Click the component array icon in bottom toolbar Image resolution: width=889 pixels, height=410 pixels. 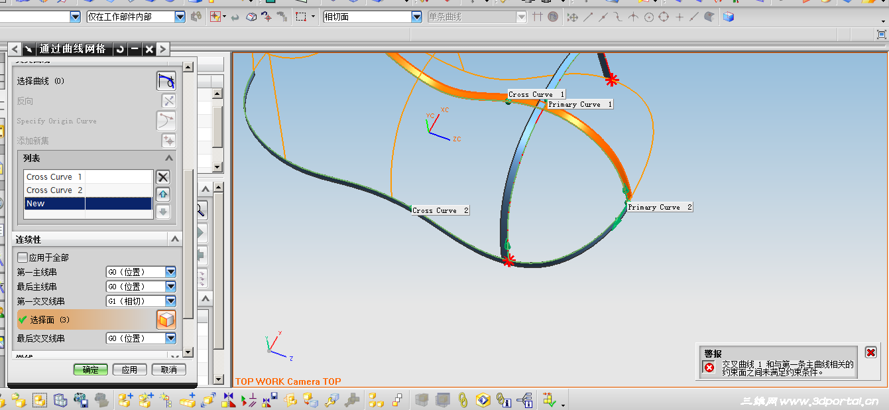click(x=188, y=400)
